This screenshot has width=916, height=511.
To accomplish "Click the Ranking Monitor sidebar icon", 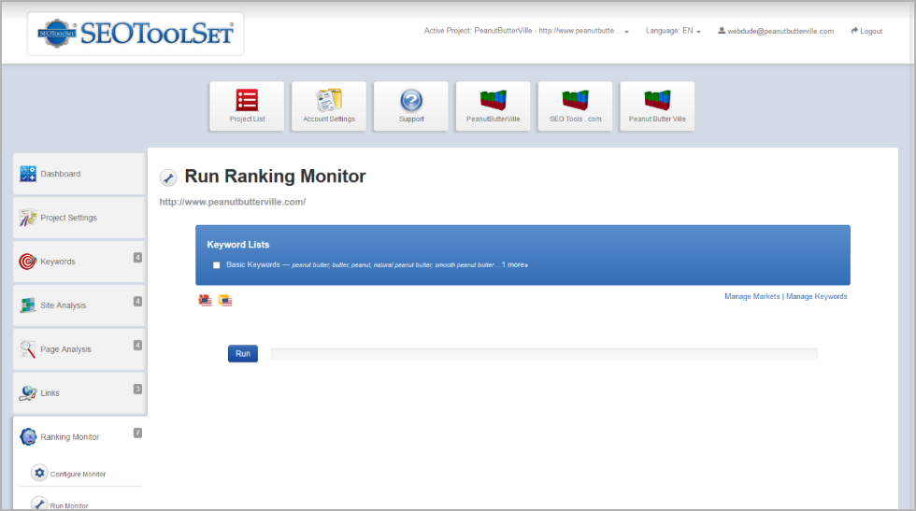I will pyautogui.click(x=28, y=436).
